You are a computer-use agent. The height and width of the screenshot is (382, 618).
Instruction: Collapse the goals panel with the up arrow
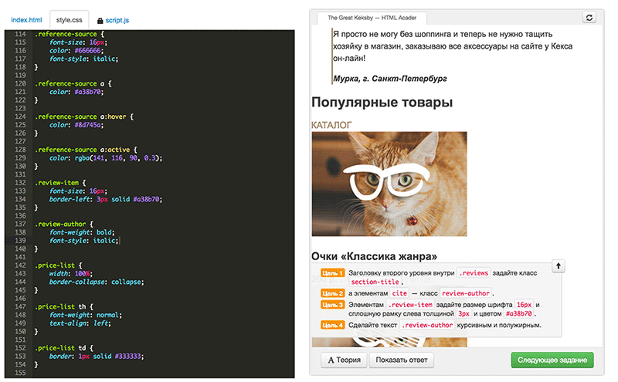coord(559,265)
